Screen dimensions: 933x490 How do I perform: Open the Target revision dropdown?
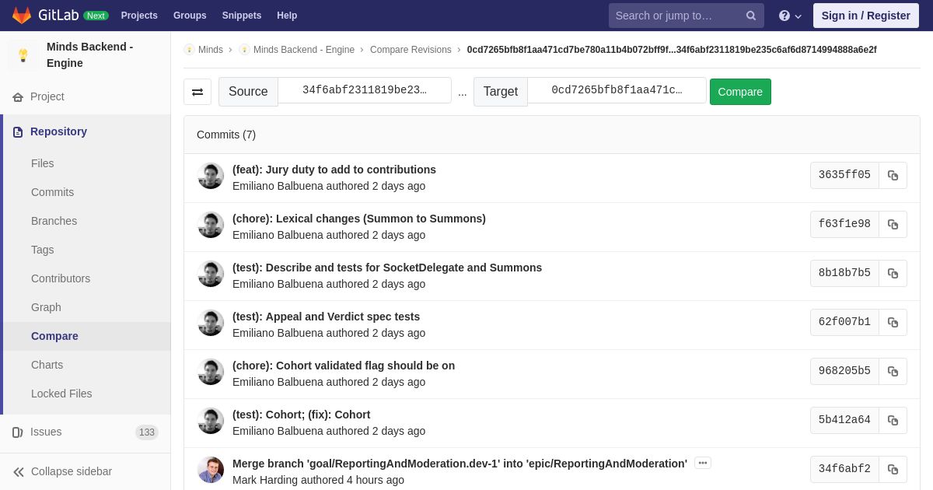point(617,90)
